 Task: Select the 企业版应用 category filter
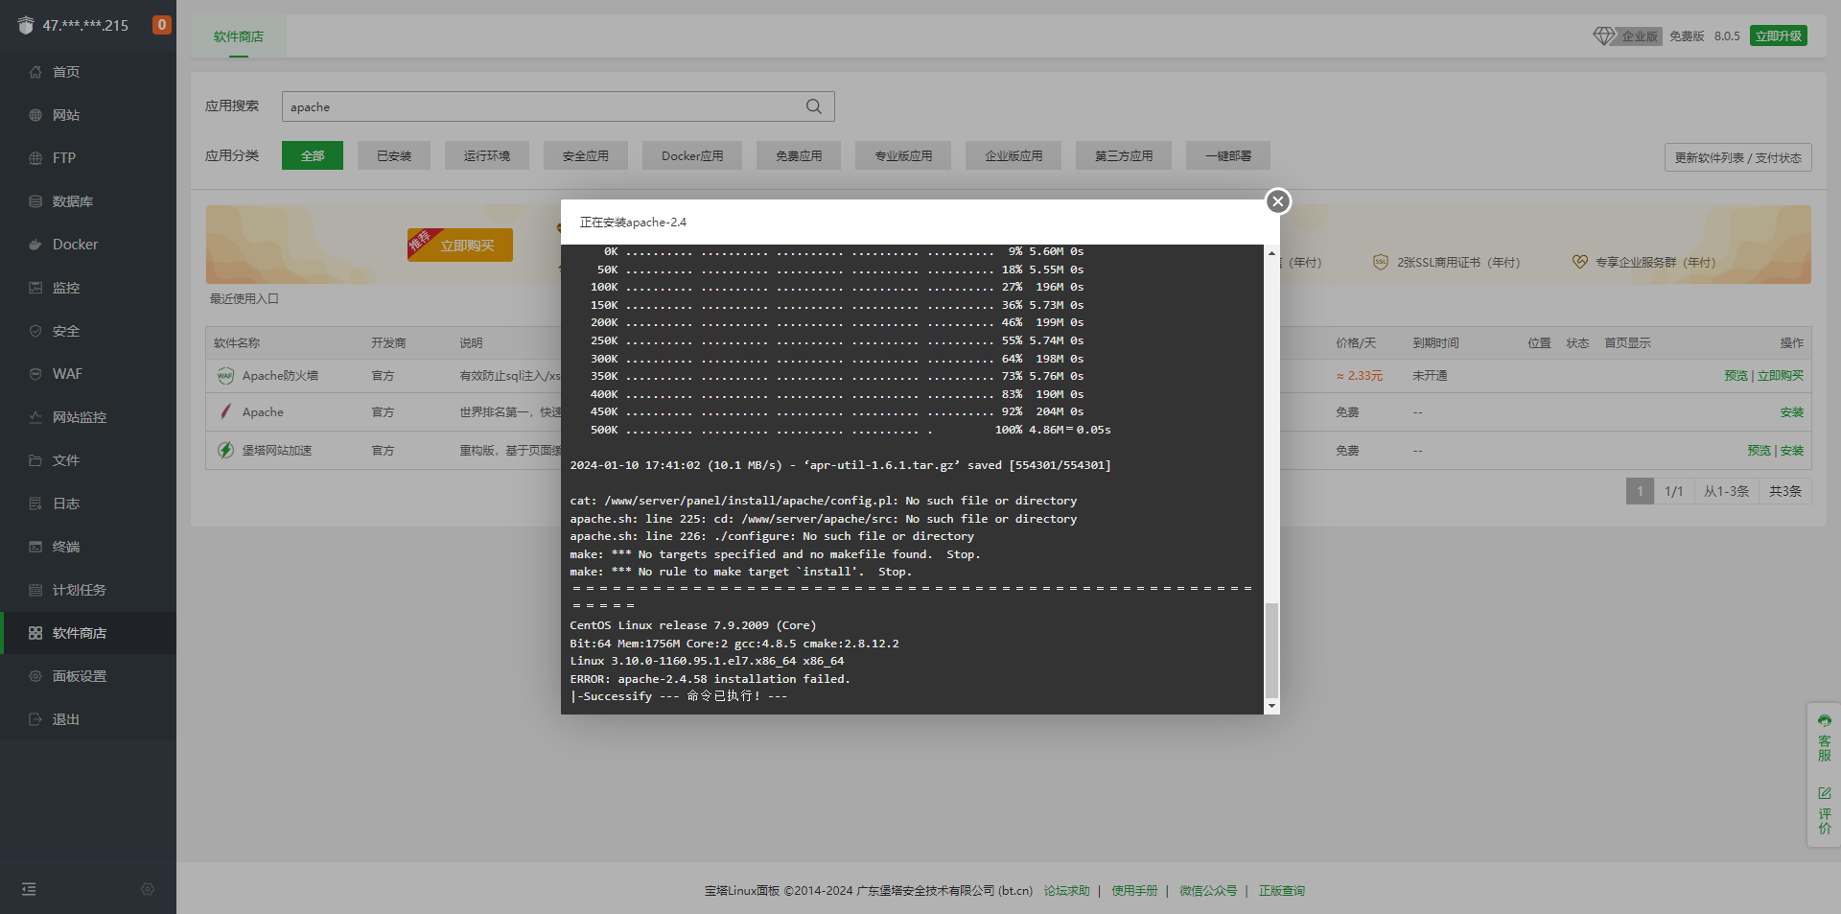(x=1014, y=155)
